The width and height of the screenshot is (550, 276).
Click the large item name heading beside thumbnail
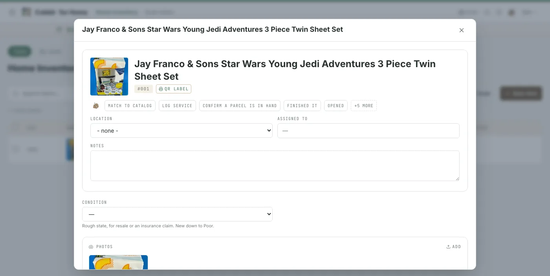point(285,70)
